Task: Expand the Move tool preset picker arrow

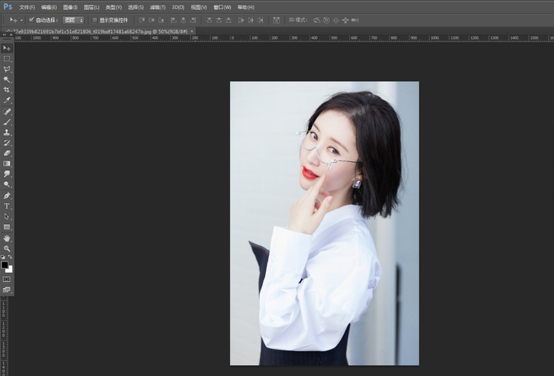Action: (21, 20)
